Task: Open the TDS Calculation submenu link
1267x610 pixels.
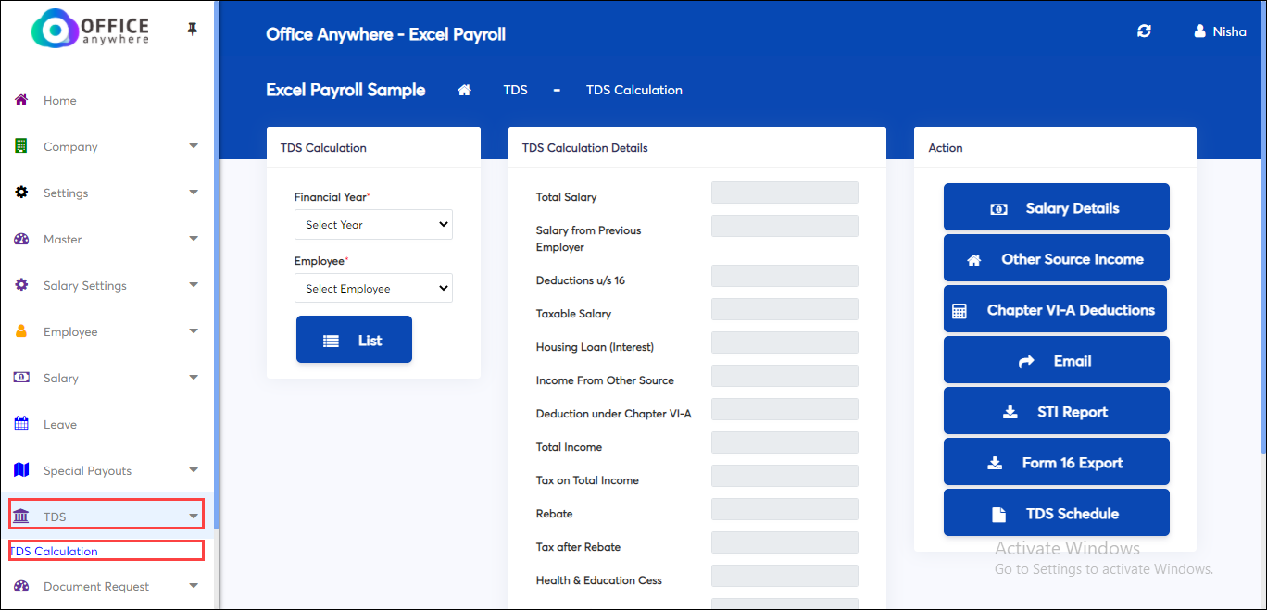Action: [54, 551]
